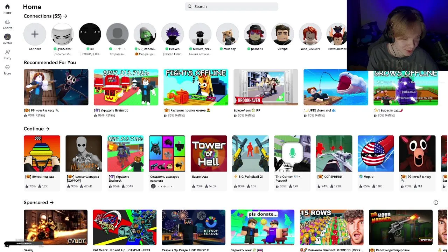Continue playing Шоссе-Шаварма horror game
The width and height of the screenshot is (448, 252).
pyautogui.click(x=84, y=154)
